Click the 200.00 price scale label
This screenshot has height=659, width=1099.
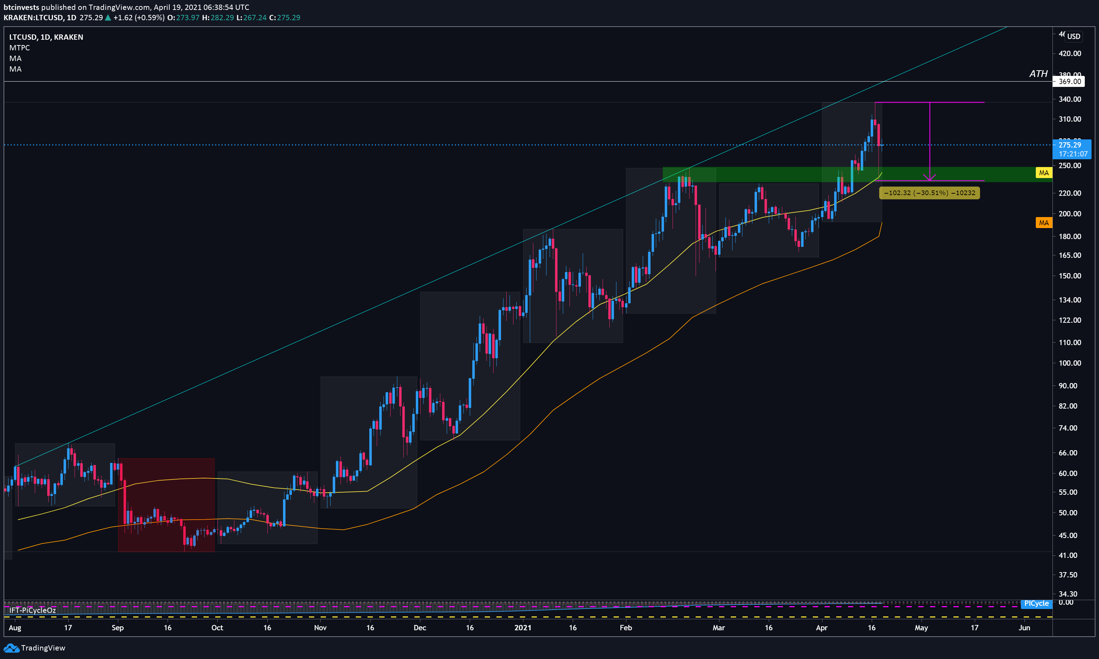[x=1070, y=214]
